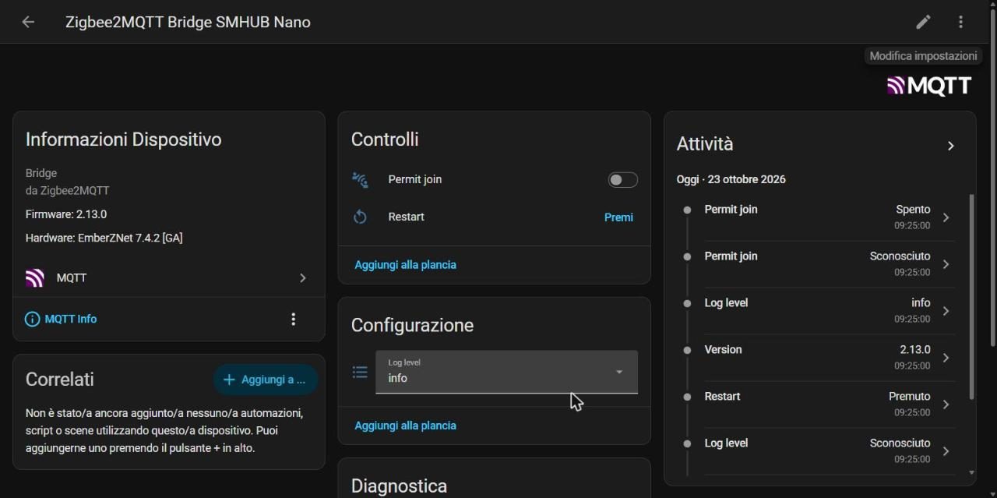This screenshot has width=997, height=498.
Task: Click the Version activity entry label
Action: (x=723, y=349)
